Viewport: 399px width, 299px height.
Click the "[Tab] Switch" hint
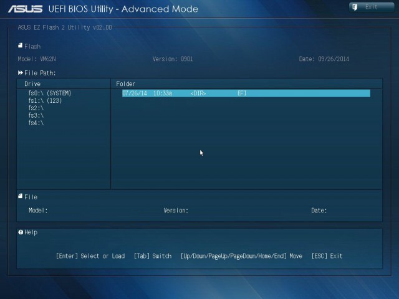pos(153,256)
